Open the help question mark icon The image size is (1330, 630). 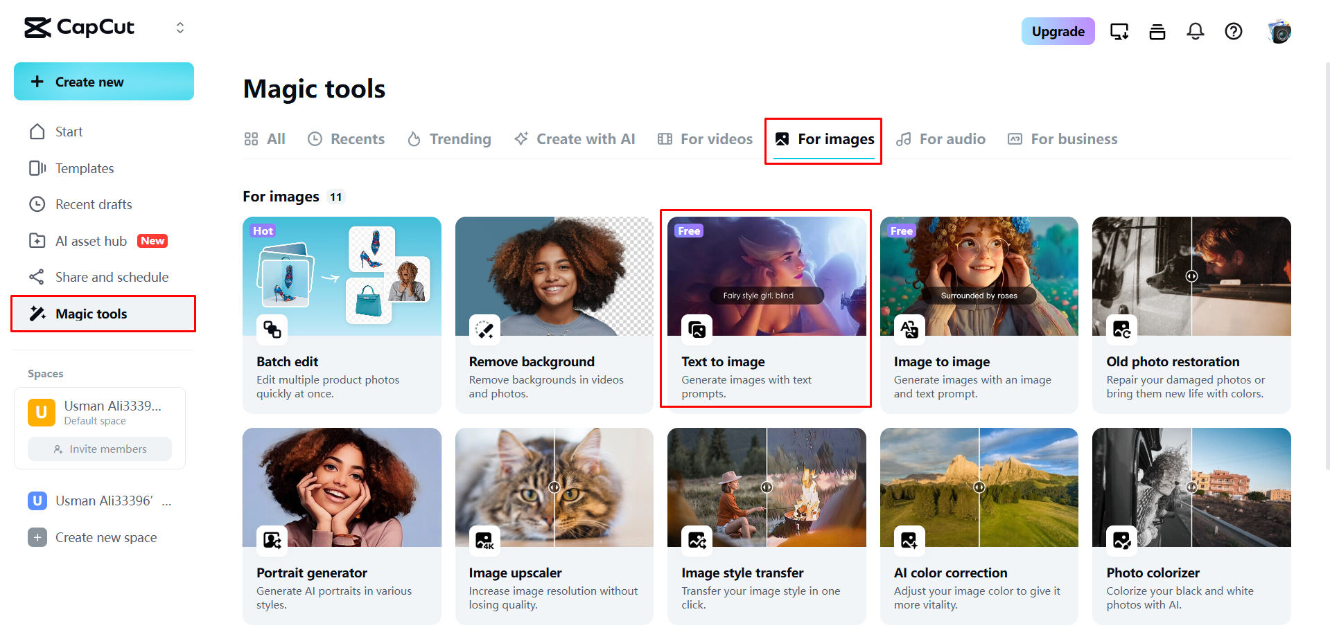tap(1233, 31)
